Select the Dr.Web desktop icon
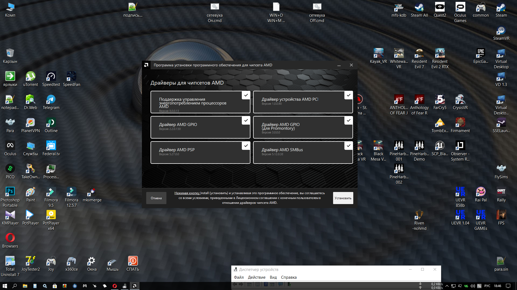The image size is (517, 290). coord(30,102)
